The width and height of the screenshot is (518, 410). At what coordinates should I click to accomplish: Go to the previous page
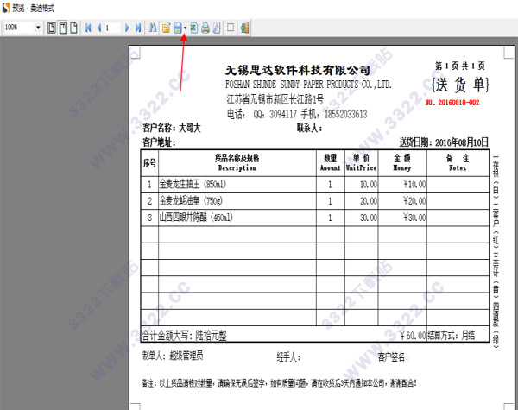(98, 28)
